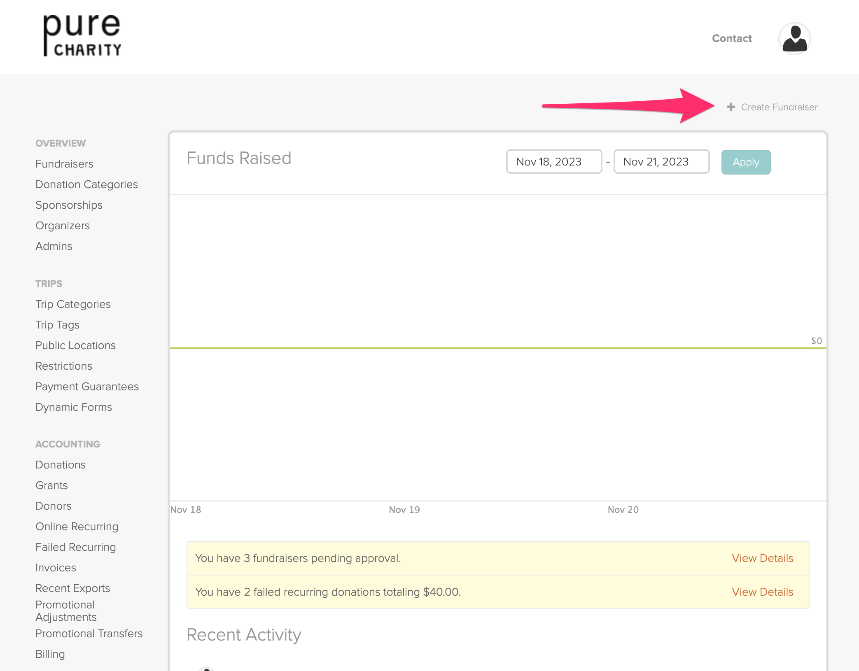Click the Recent Activity heading

coord(244,635)
